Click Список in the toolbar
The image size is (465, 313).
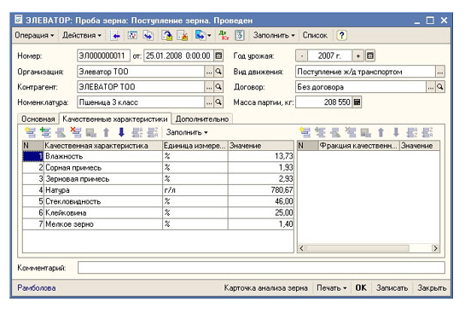pos(315,36)
